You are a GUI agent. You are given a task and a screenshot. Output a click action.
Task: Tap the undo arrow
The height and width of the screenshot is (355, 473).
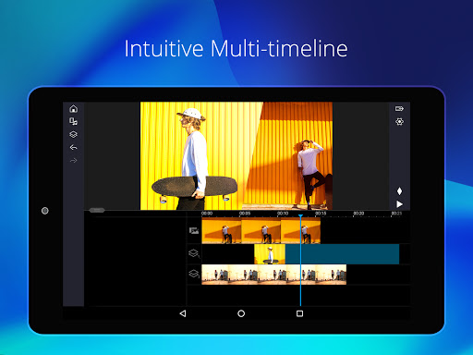73,148
